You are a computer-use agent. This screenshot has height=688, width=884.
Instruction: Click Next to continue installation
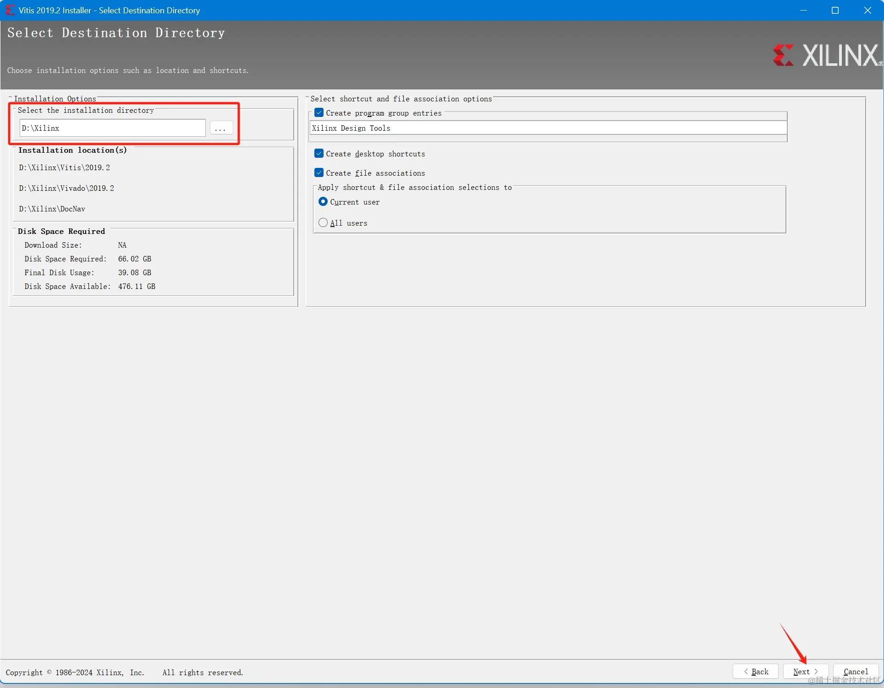(x=805, y=671)
